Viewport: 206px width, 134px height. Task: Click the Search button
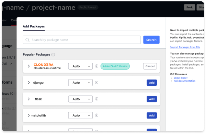(151, 40)
